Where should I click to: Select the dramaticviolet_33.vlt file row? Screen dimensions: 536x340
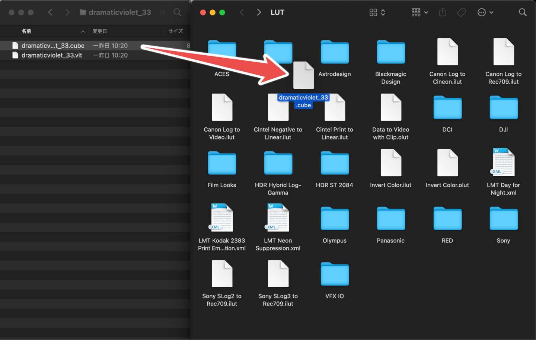pos(95,55)
